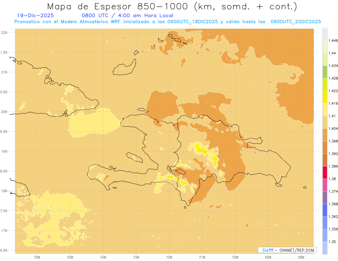Click the 70W longitude label
This screenshot has width=338, height=261.
click(x=235, y=257)
